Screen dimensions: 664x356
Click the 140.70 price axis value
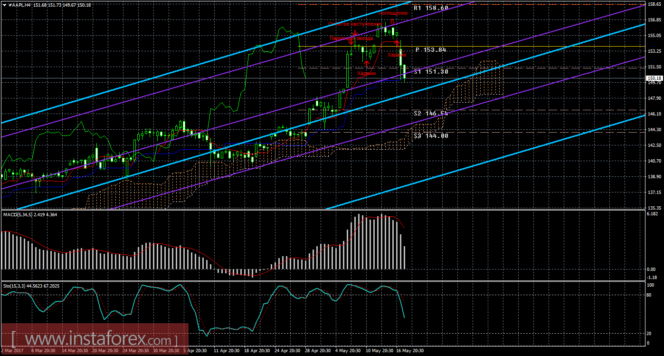click(655, 161)
